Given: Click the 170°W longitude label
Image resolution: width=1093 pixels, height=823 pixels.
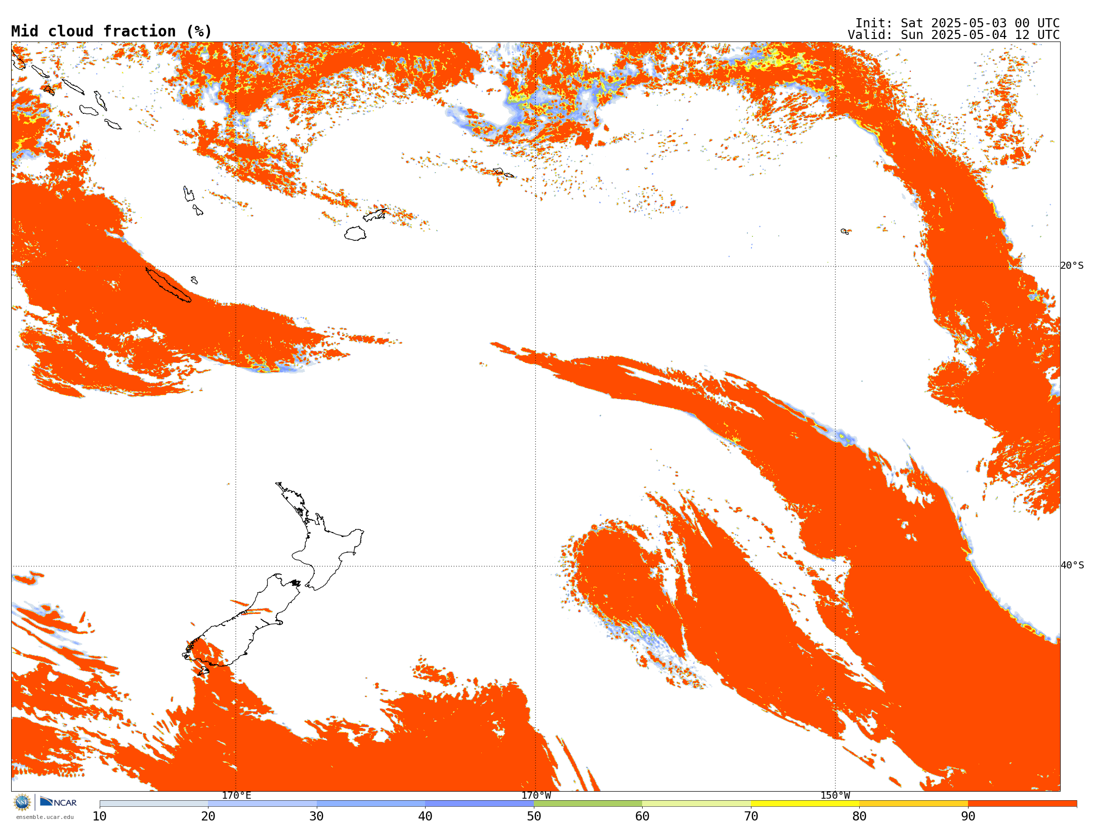Looking at the screenshot, I should 536,795.
